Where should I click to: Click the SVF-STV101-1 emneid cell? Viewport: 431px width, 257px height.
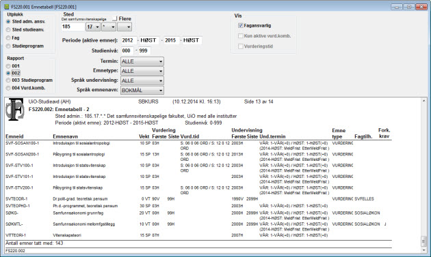[x=20, y=177]
